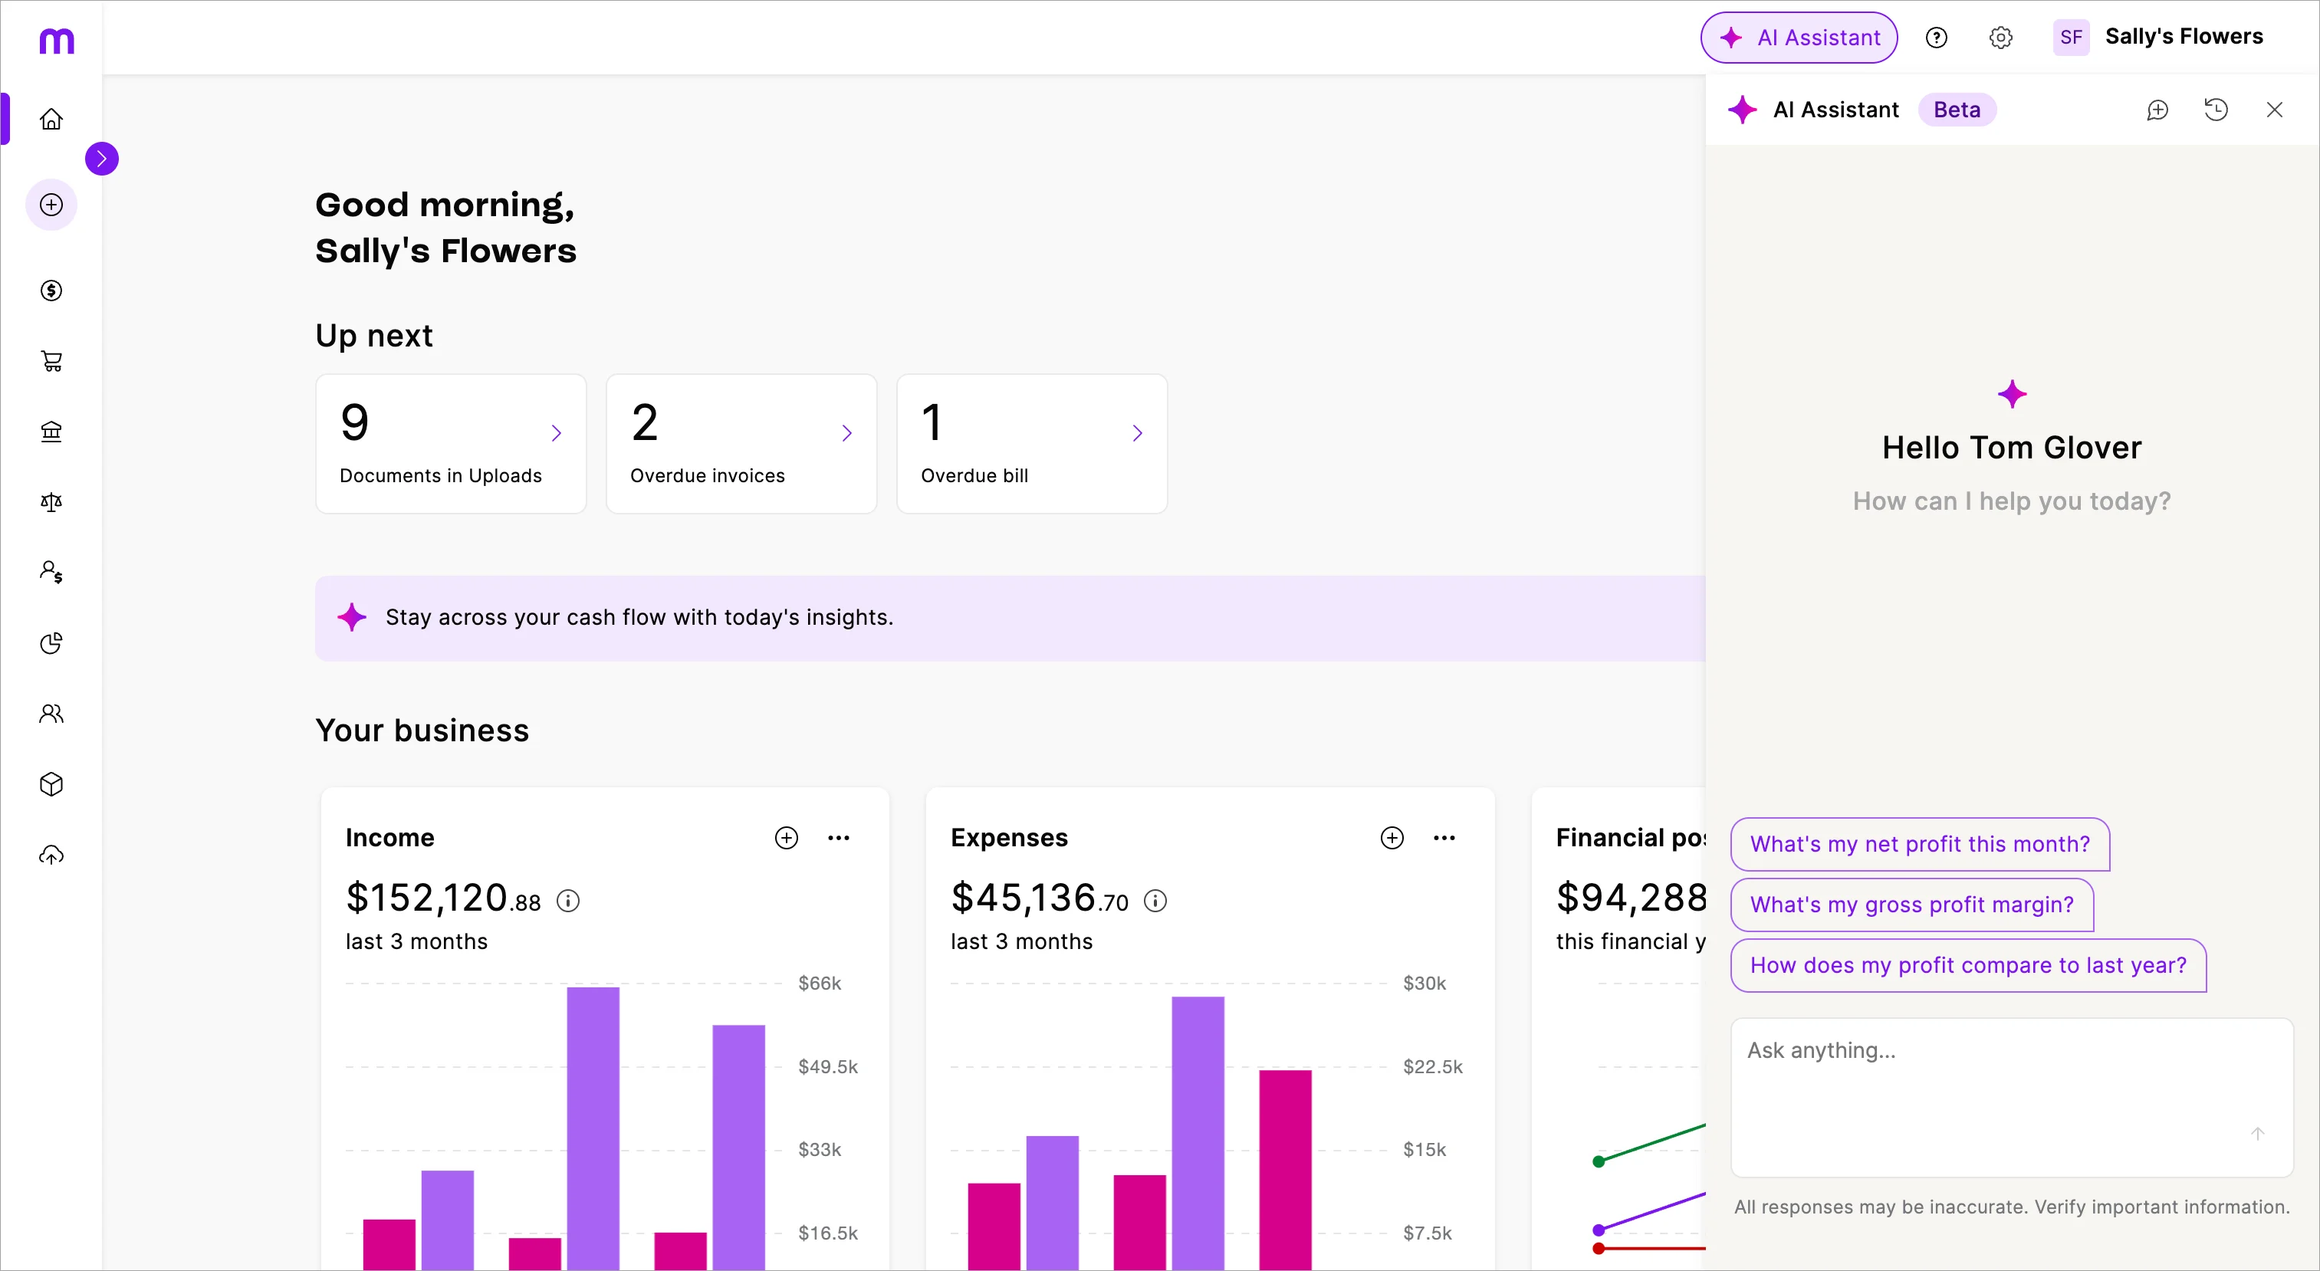Select "What's my net profit this month?" suggestion
This screenshot has width=2320, height=1271.
(1919, 844)
